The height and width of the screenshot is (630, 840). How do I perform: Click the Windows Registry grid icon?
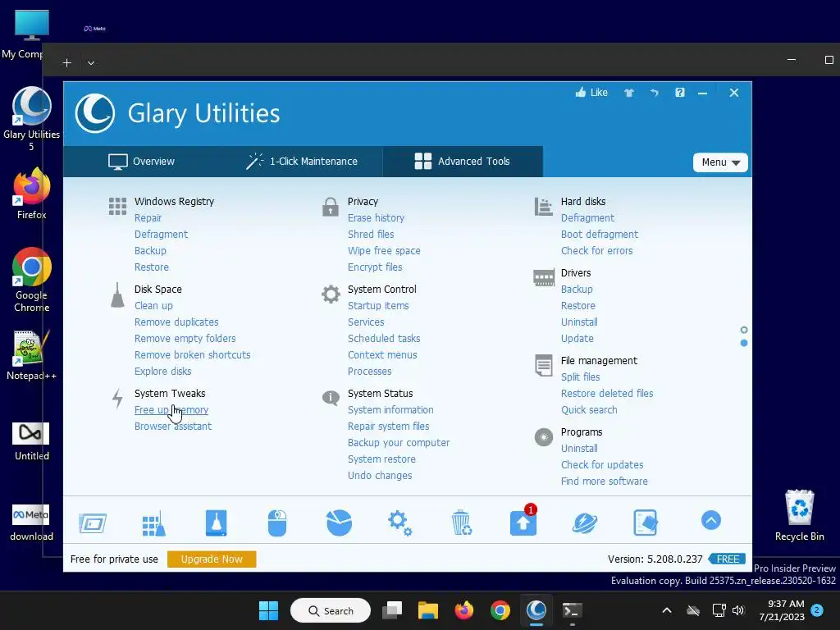(117, 206)
